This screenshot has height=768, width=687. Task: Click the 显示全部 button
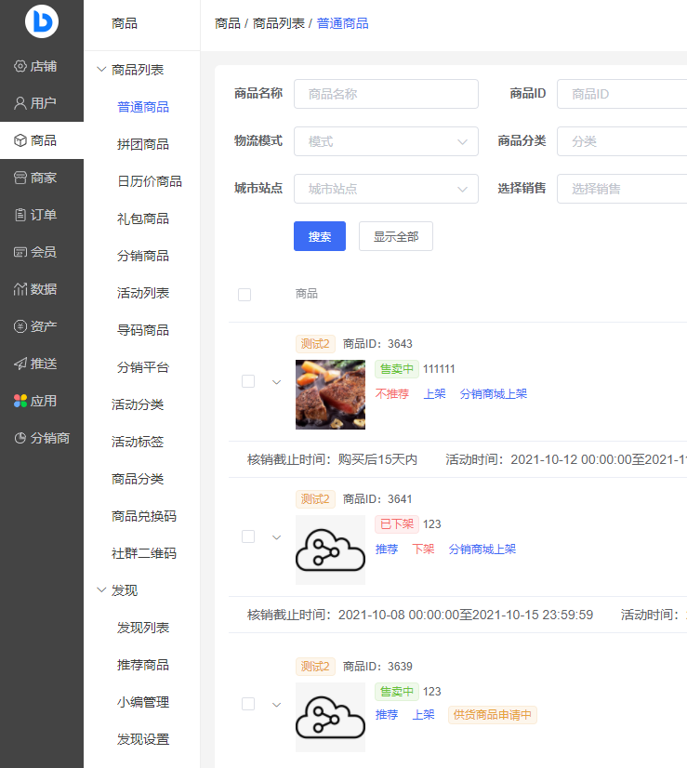[x=396, y=236]
